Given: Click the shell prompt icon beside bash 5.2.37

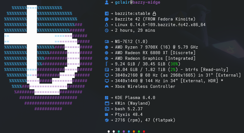Looking at the screenshot, I should pos(107,109).
